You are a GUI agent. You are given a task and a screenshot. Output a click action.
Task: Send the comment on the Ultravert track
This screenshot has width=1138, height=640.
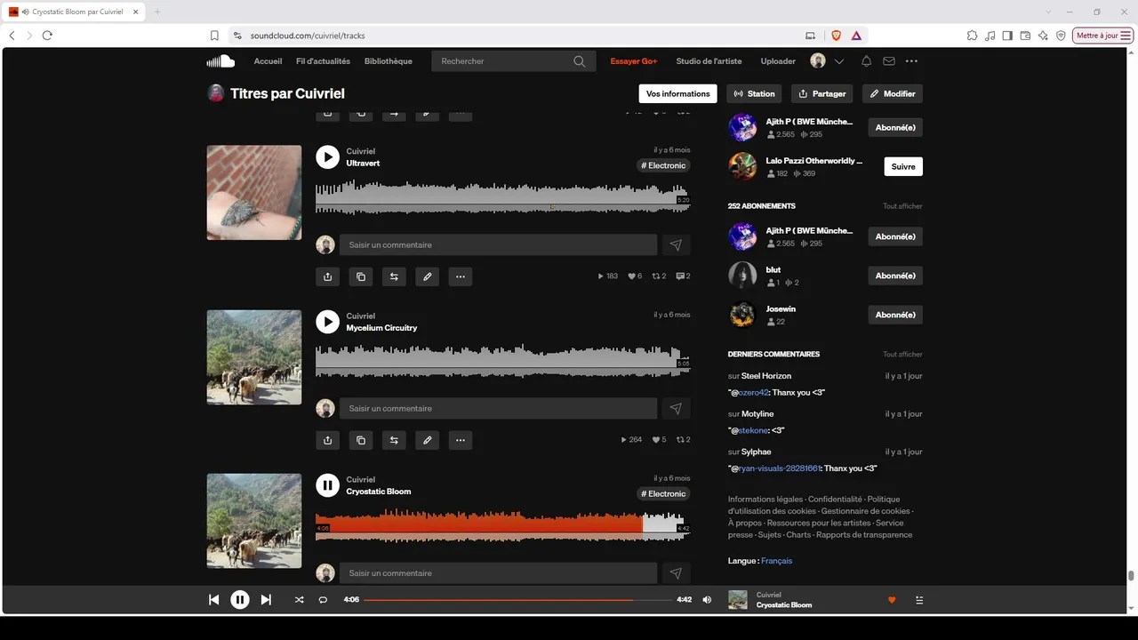pos(676,244)
